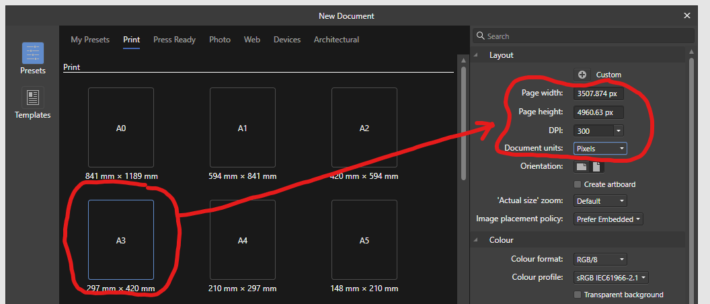710x304 pixels.
Task: Choose the A0 page preset
Action: click(x=121, y=128)
